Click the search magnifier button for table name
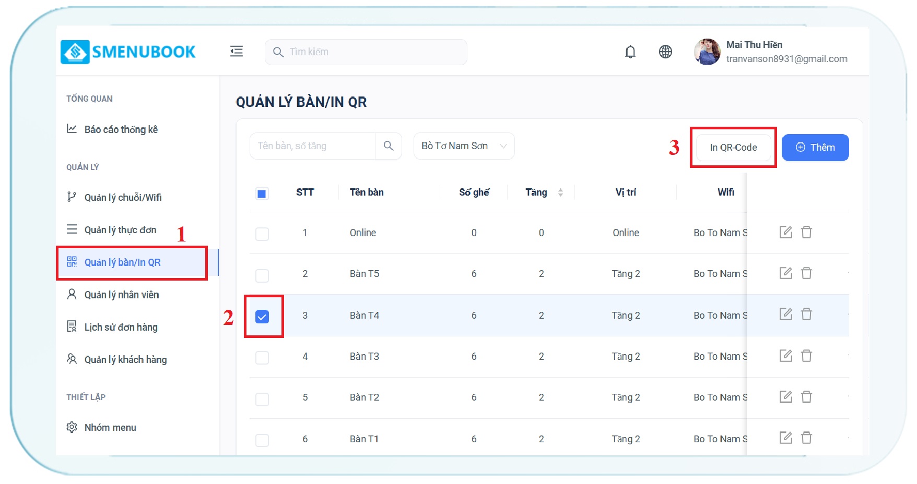This screenshot has height=484, width=917. pos(389,146)
